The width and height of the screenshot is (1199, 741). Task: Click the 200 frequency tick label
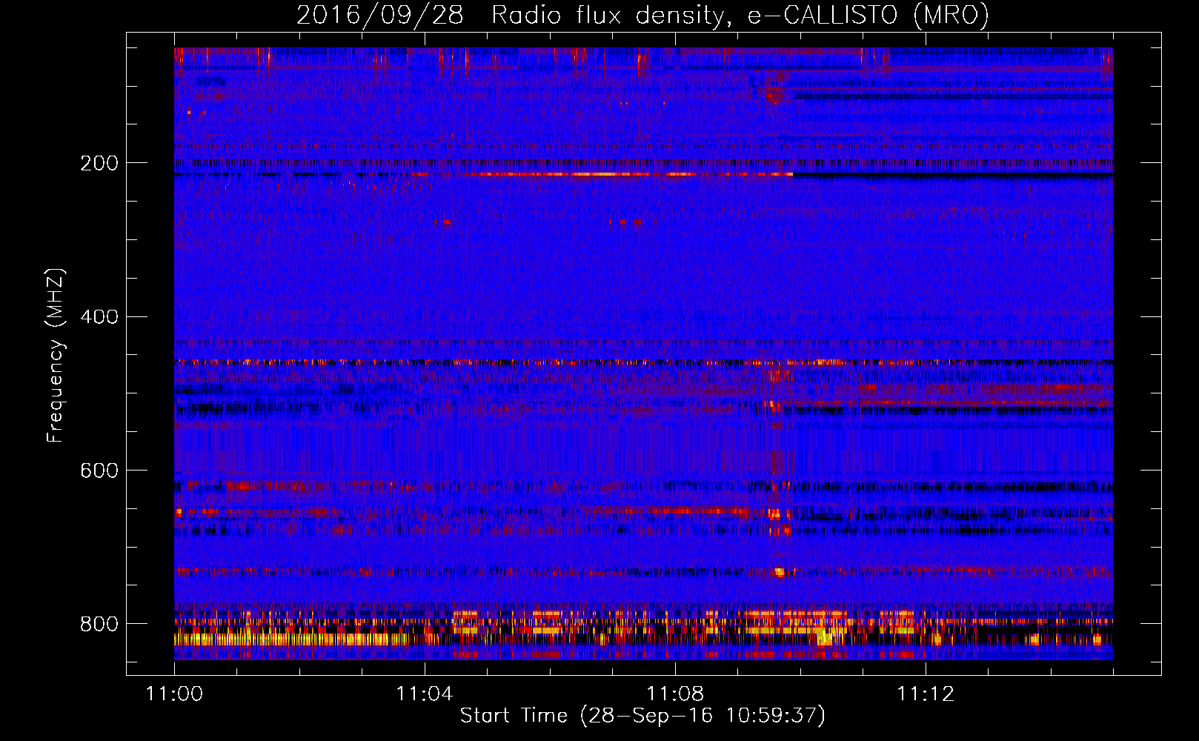tap(99, 163)
